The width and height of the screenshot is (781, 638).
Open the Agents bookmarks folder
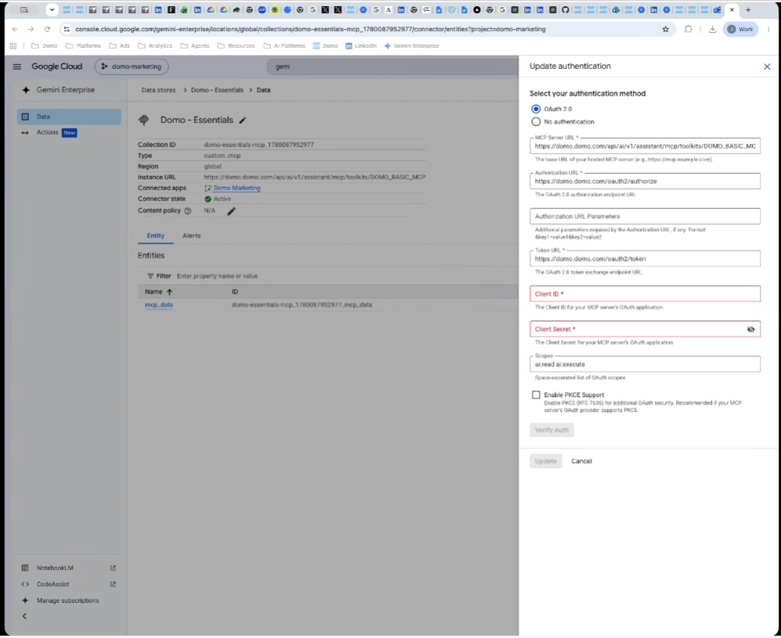195,45
